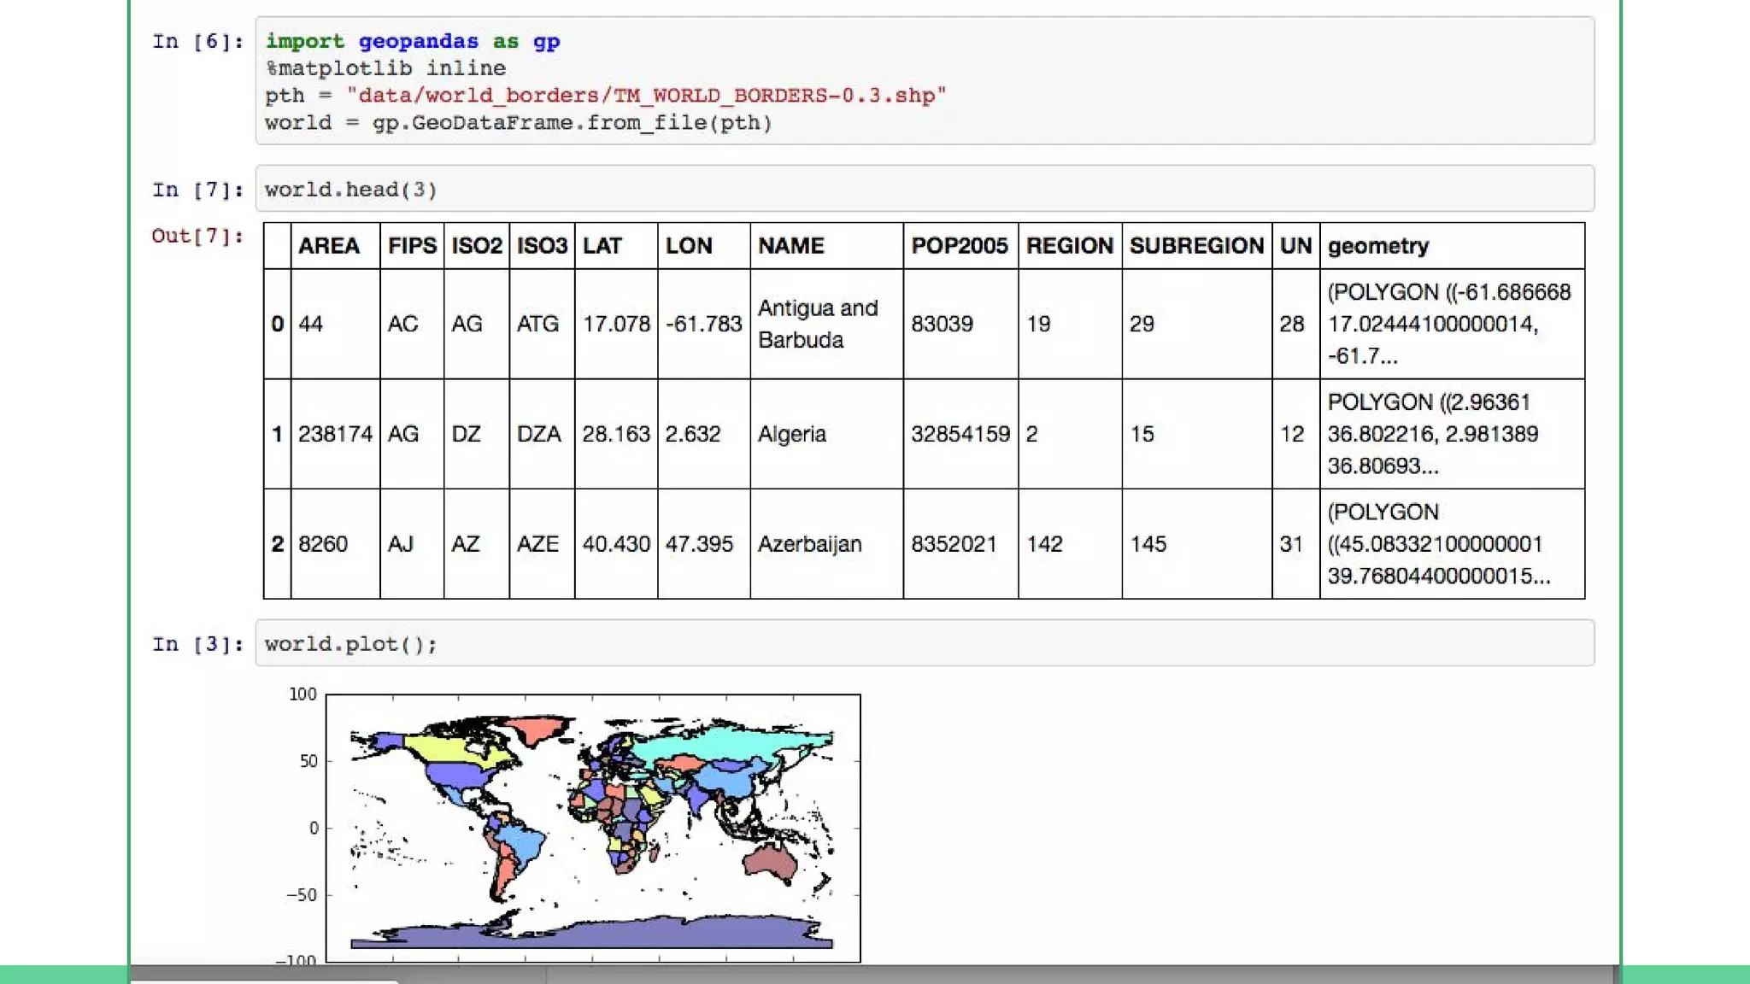Click the ISO2 column header
Image resolution: width=1750 pixels, height=984 pixels.
(477, 246)
